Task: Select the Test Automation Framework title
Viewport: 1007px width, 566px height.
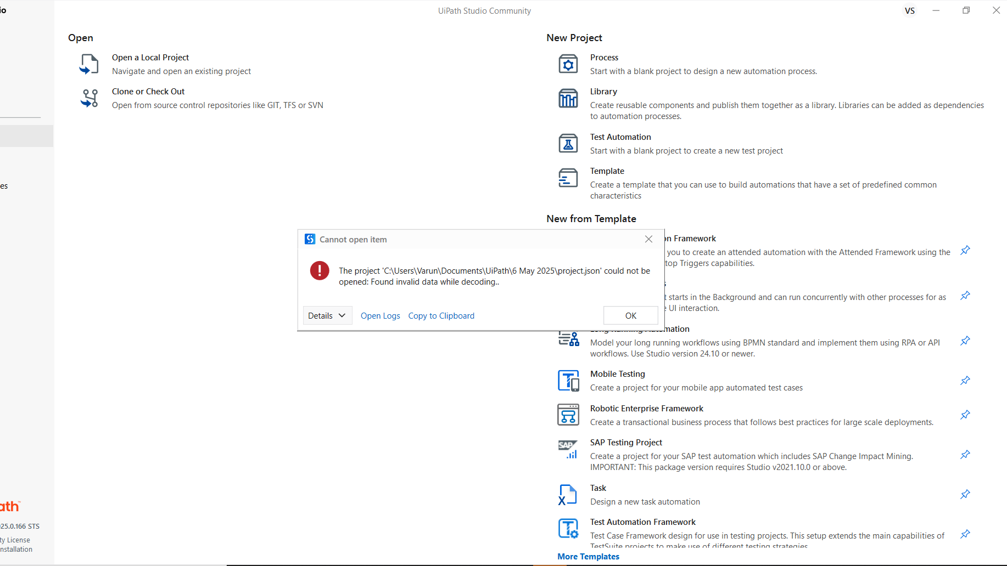Action: point(643,522)
